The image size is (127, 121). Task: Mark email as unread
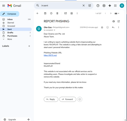point(66,13)
